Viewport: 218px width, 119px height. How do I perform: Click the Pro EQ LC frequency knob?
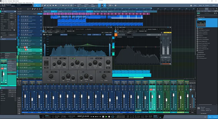pos(51,76)
